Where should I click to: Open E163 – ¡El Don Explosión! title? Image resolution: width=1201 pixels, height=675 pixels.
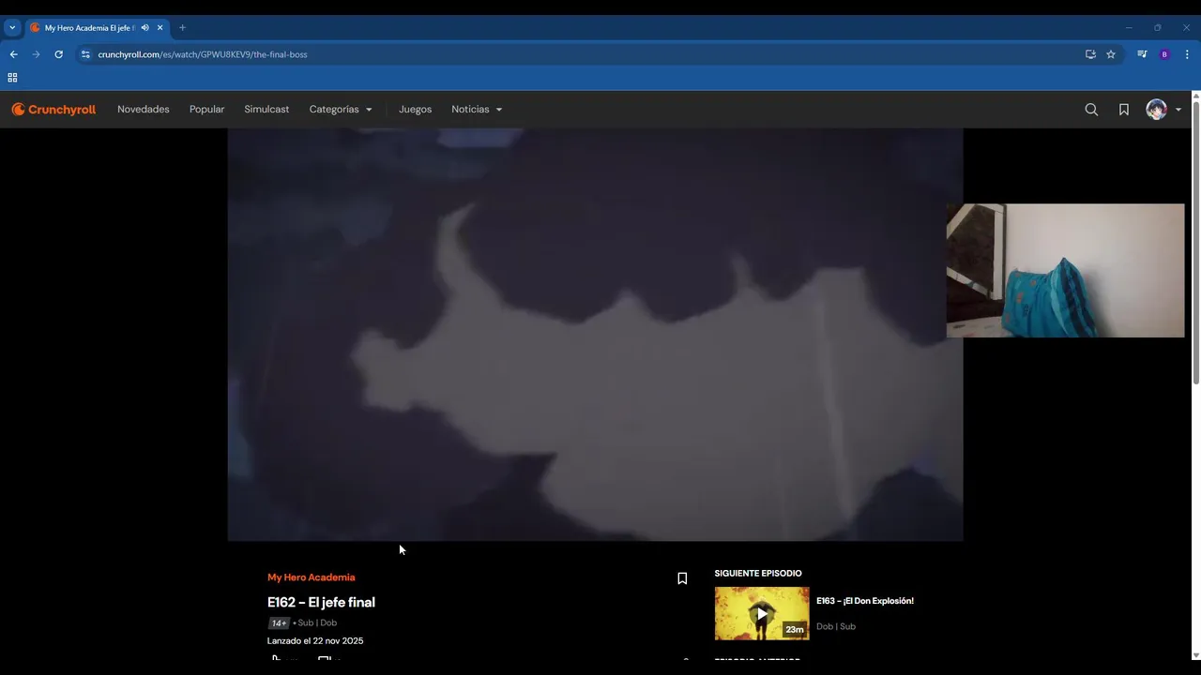pos(865,601)
